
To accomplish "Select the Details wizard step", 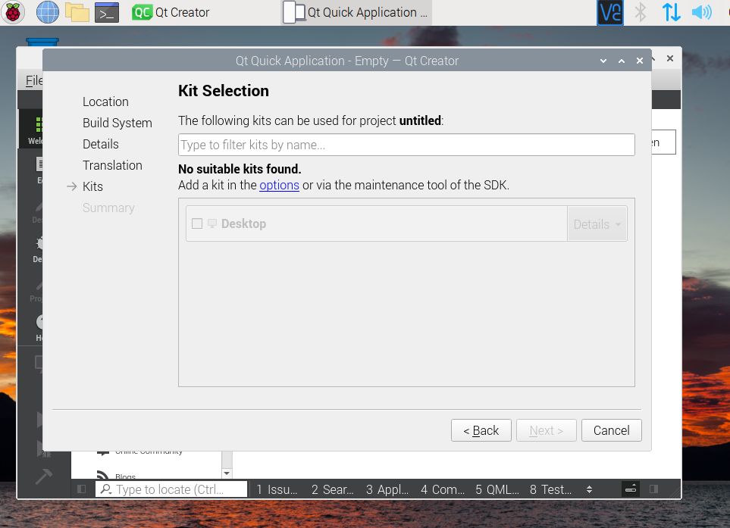I will point(101,144).
